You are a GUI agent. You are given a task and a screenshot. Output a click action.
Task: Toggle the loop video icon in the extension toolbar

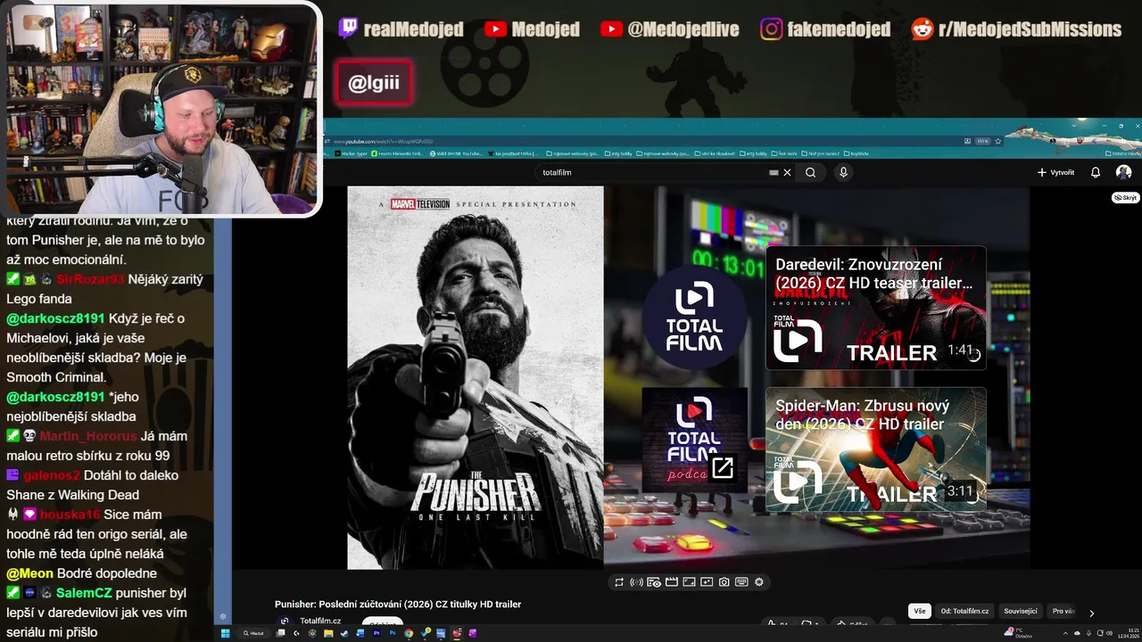click(x=618, y=582)
